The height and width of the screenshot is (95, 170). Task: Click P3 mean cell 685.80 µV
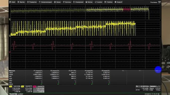coord(73,74)
